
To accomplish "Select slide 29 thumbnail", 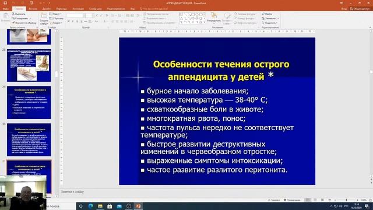I will (29, 103).
